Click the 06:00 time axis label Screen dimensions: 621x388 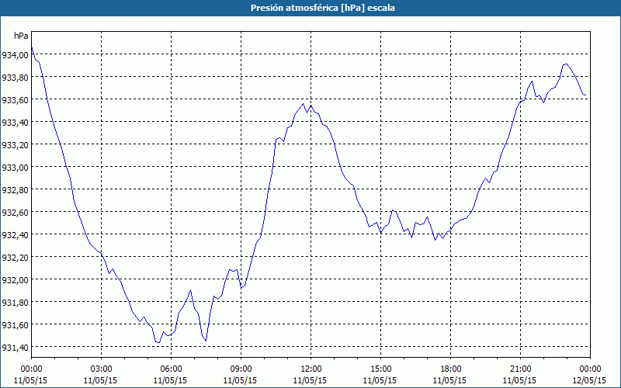click(x=171, y=369)
